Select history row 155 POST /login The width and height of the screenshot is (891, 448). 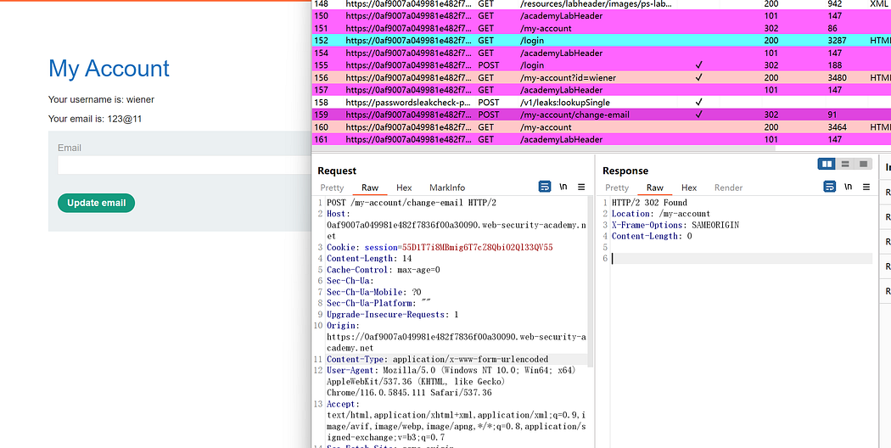pyautogui.click(x=543, y=65)
